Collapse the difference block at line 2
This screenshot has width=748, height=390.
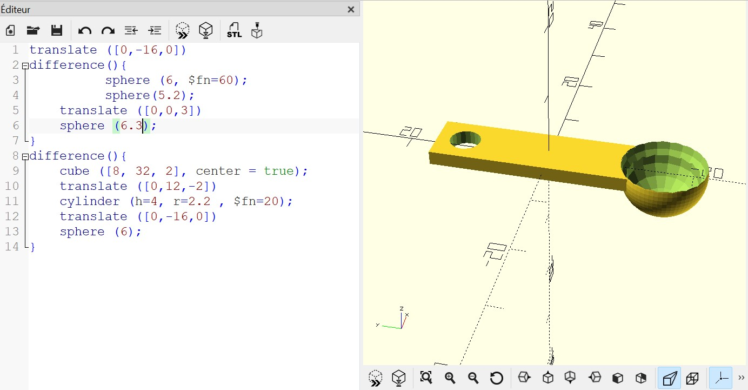click(25, 65)
